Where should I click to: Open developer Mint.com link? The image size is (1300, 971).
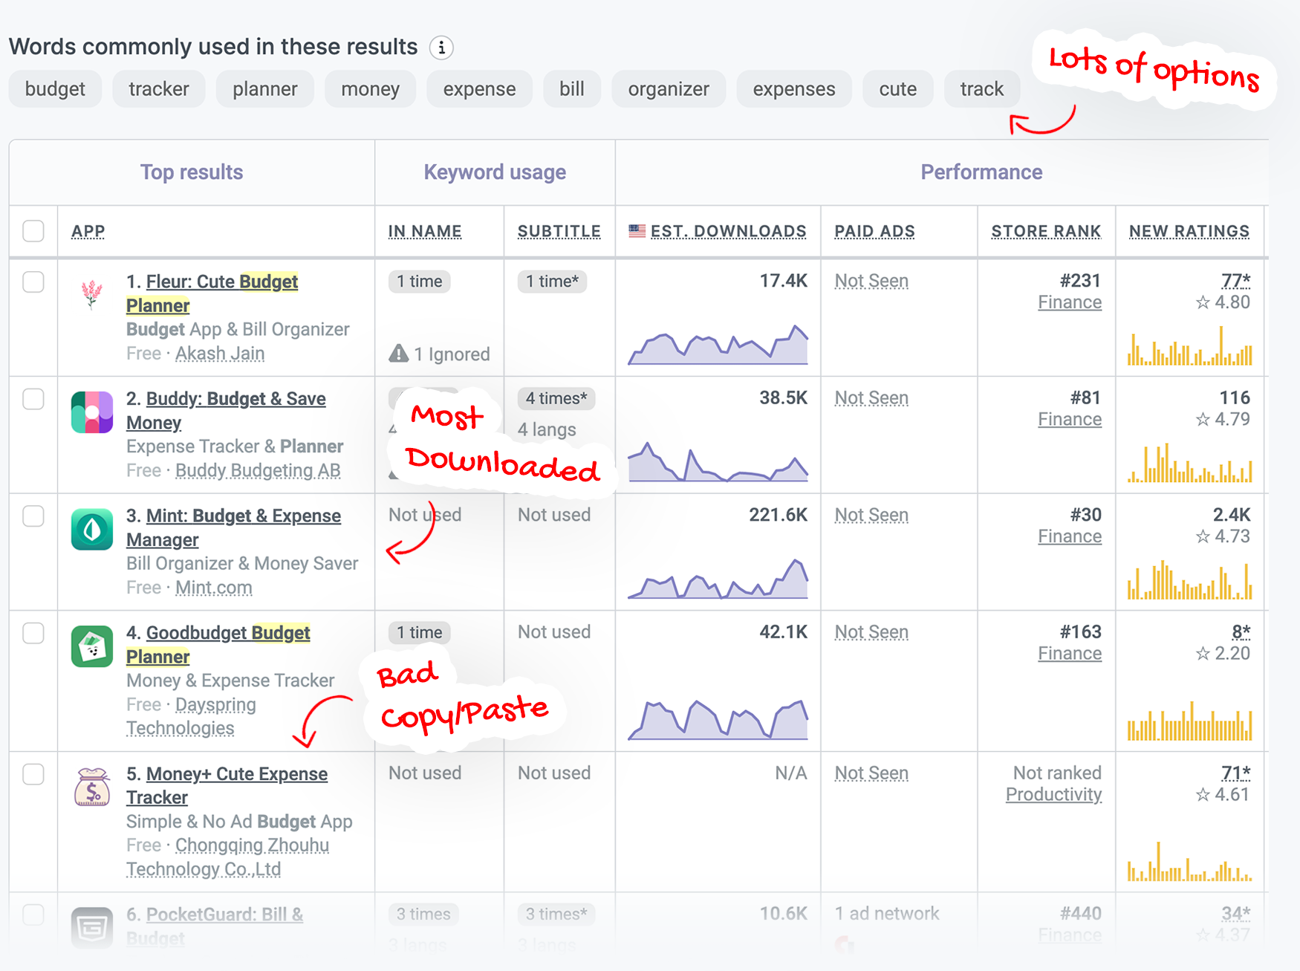[x=214, y=588]
